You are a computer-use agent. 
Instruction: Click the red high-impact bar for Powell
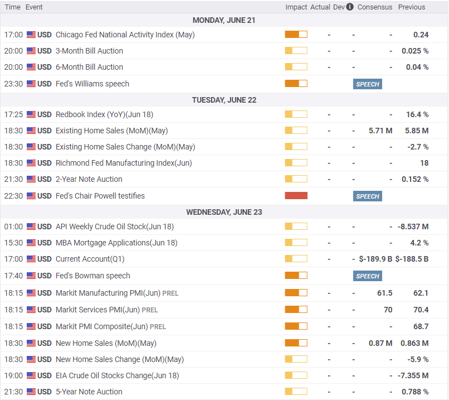296,196
